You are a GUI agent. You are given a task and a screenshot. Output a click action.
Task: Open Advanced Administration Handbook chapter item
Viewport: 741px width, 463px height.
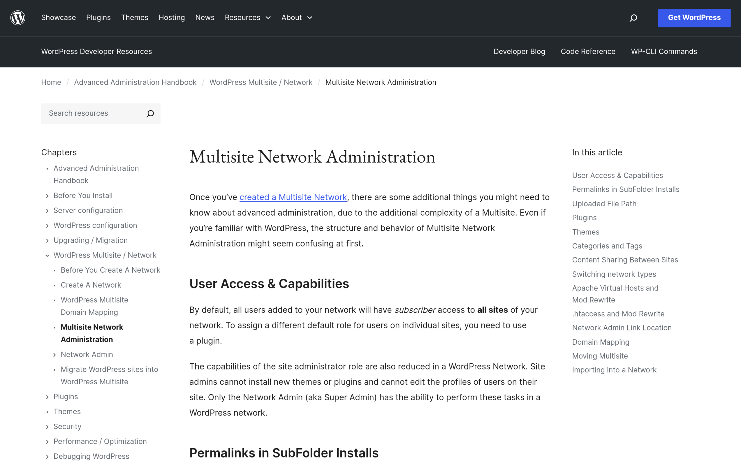click(96, 174)
